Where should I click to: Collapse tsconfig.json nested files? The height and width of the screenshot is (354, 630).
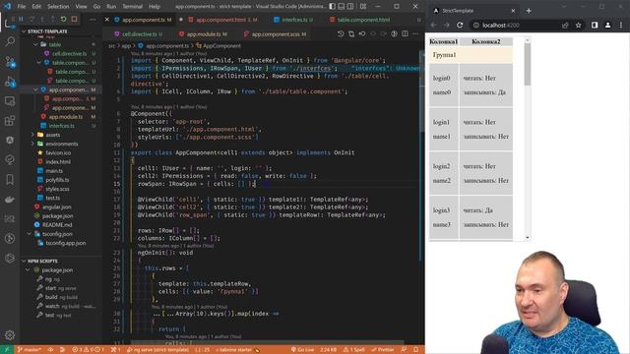[30, 234]
